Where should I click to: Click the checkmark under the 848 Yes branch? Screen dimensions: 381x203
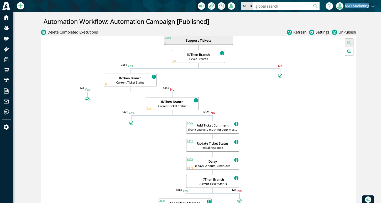point(87,99)
